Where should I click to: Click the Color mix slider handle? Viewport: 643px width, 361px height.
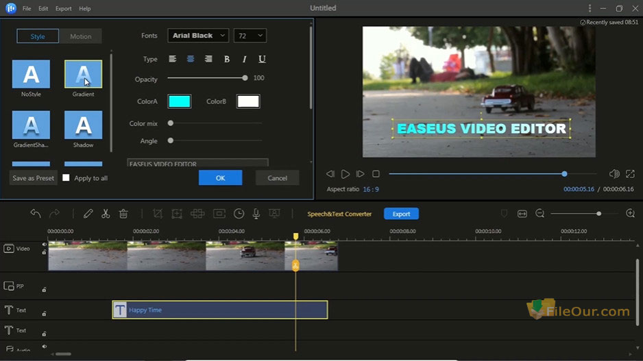171,123
